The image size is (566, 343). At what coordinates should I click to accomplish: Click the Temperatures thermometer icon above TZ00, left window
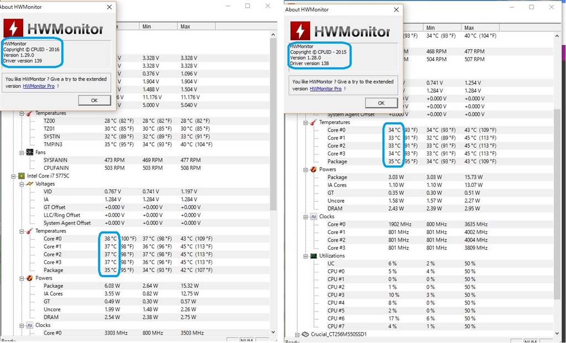click(x=29, y=113)
